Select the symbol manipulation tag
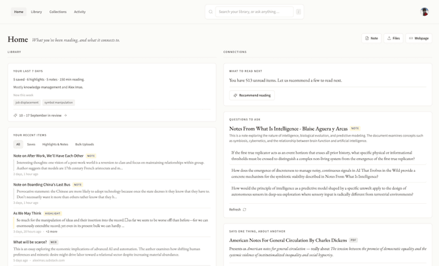Screen dimensions: 439x266 point(59,103)
